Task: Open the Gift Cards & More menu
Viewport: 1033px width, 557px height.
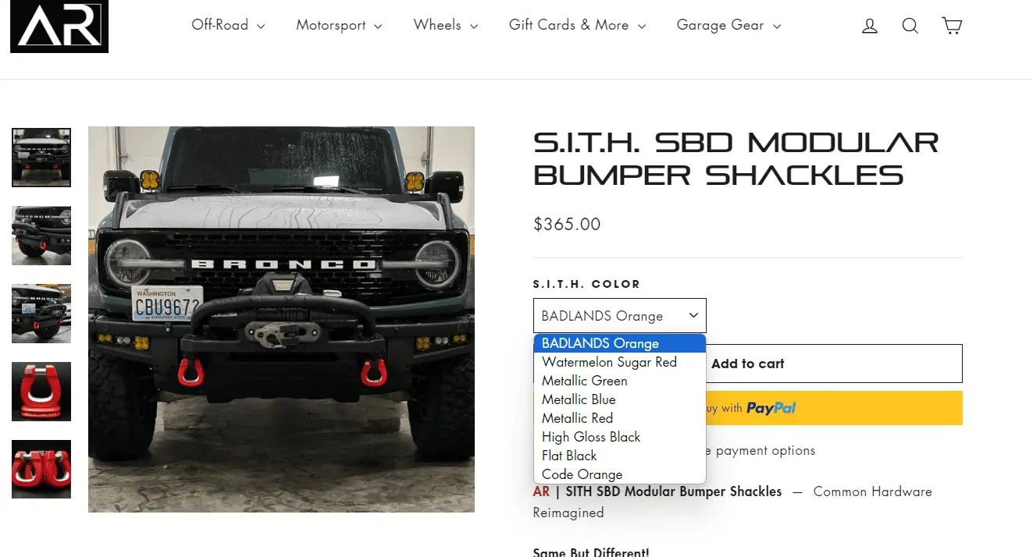Action: click(577, 25)
